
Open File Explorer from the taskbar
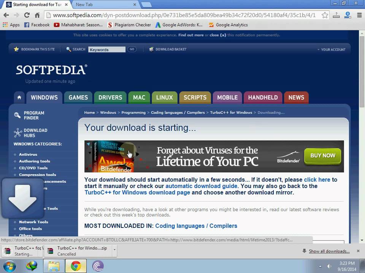point(54,266)
